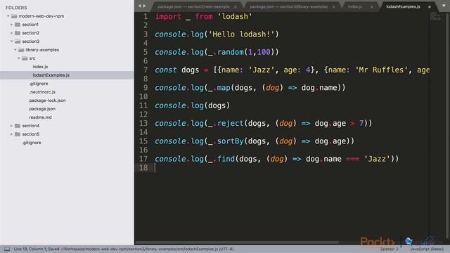Click line number 13 in the gutter
Screen dimensions: 450x253
click(143, 124)
